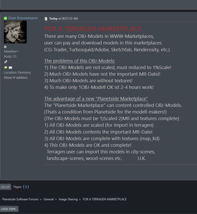Click the LOCK TOPIC button

coord(9,209)
